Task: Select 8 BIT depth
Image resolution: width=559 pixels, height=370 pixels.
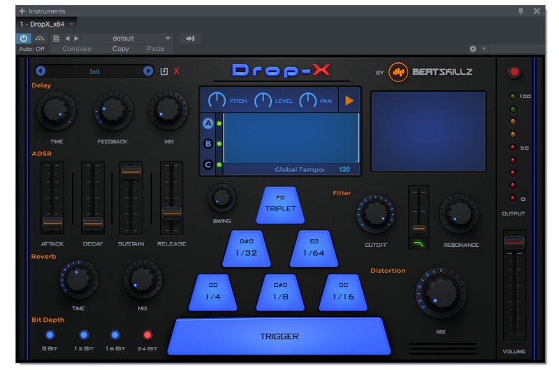Action: click(x=50, y=334)
